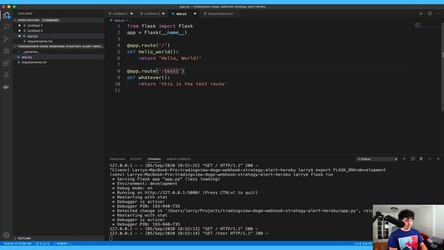
Task: Click the whatever function name on line 9
Action: point(150,78)
